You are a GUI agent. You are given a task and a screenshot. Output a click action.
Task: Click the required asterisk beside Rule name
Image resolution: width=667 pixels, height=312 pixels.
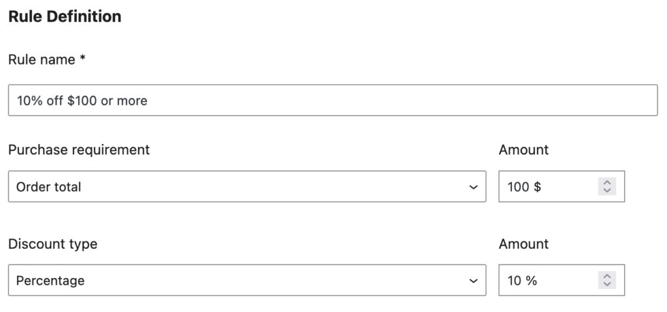83,59
